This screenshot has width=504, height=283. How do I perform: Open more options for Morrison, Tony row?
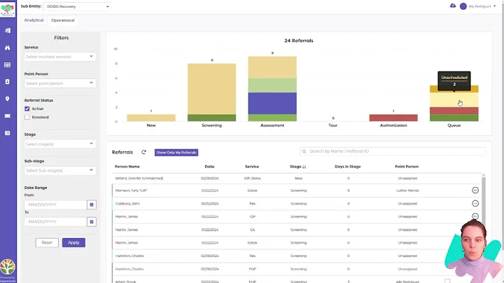click(475, 191)
